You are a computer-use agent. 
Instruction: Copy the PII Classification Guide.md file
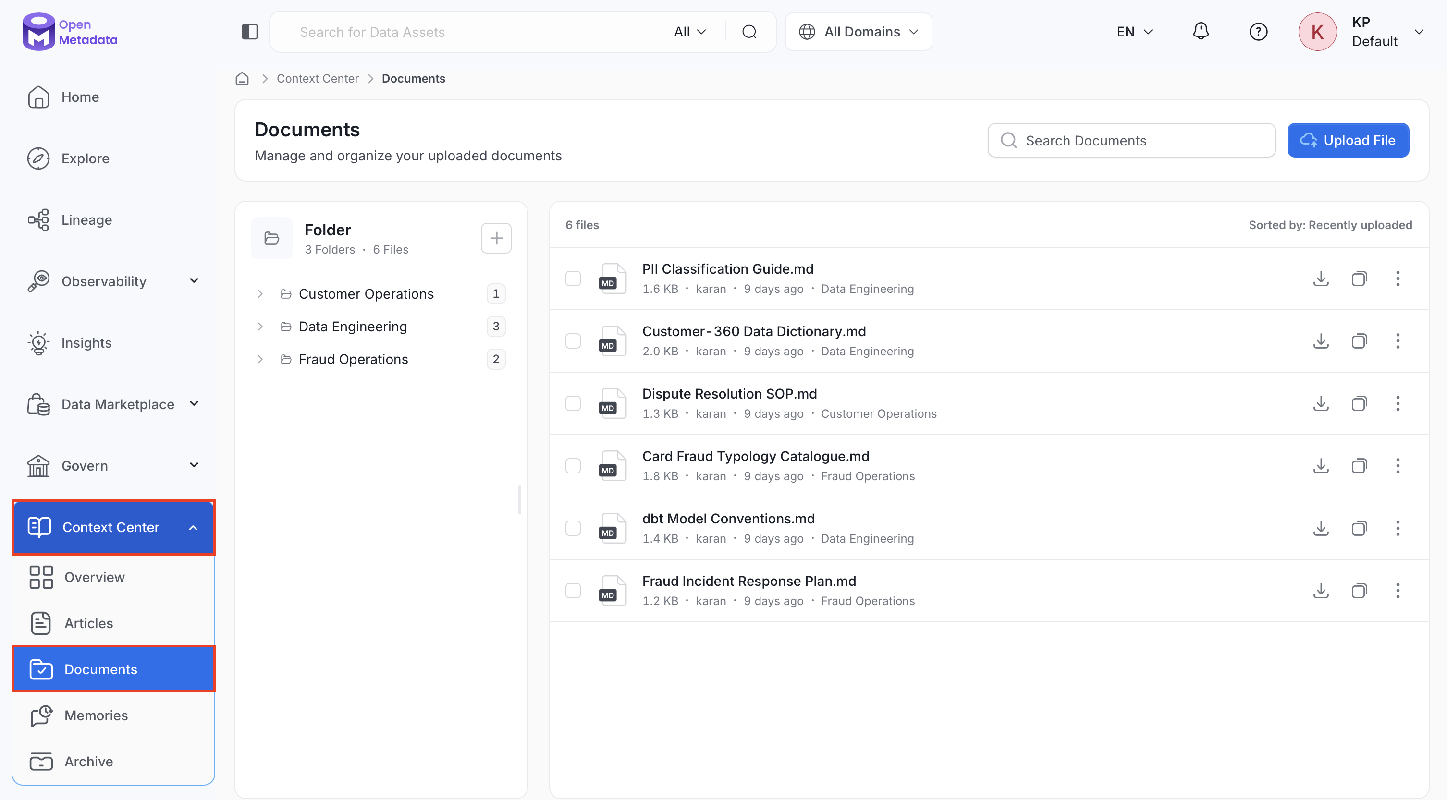click(x=1359, y=279)
